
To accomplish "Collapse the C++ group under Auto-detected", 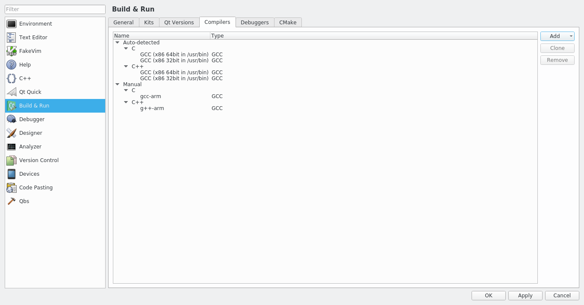I will click(x=126, y=67).
